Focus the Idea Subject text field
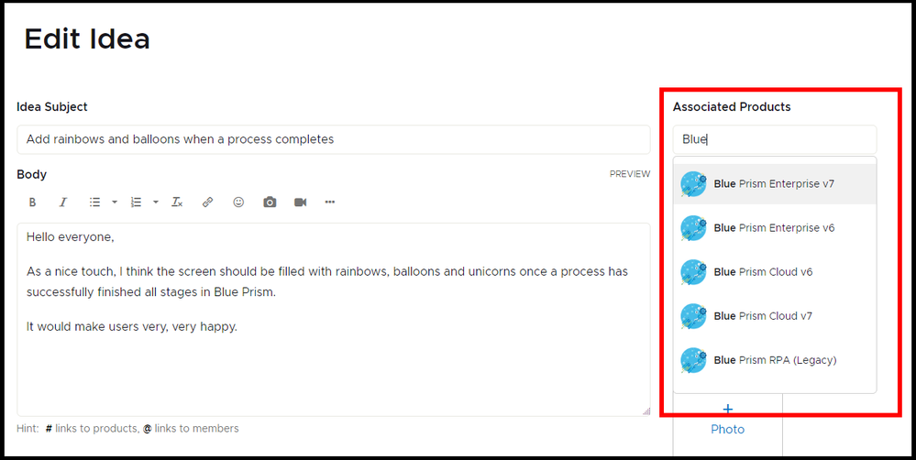The image size is (916, 460). pos(334,139)
